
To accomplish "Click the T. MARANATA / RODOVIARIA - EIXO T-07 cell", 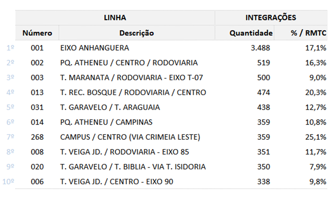I will pos(131,78).
